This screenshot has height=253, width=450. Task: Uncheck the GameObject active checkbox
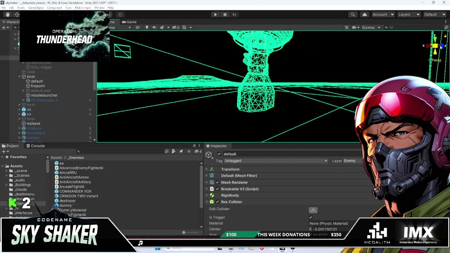(x=219, y=154)
